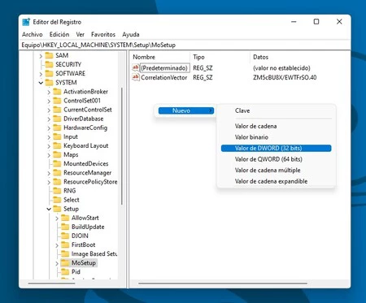Click the MoSetup folder icon

tap(65, 262)
